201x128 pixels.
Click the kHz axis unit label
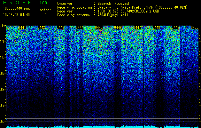[3, 26]
